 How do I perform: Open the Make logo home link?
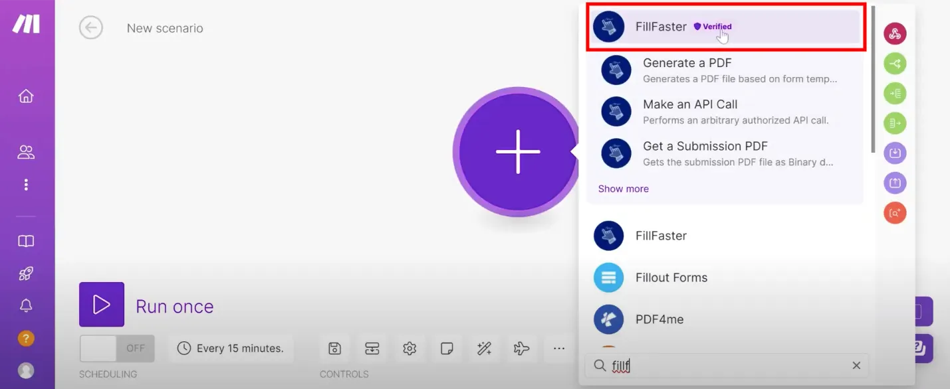(x=26, y=23)
